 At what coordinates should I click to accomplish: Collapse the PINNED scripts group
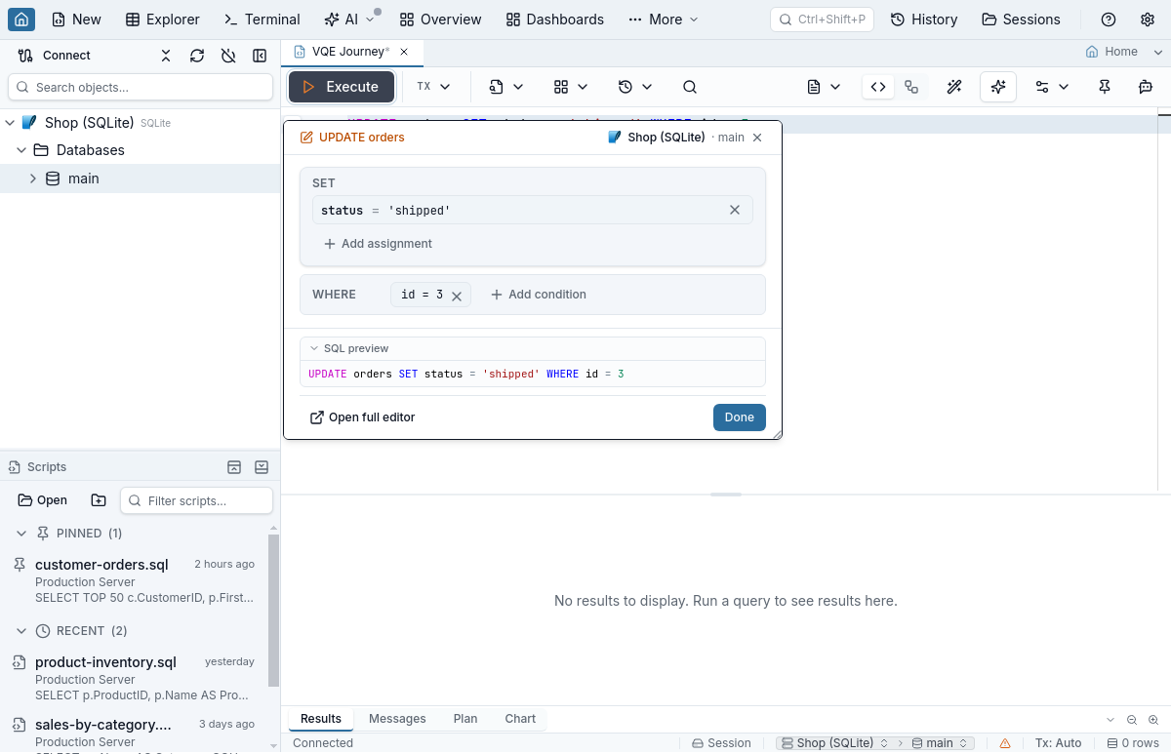[x=21, y=534]
